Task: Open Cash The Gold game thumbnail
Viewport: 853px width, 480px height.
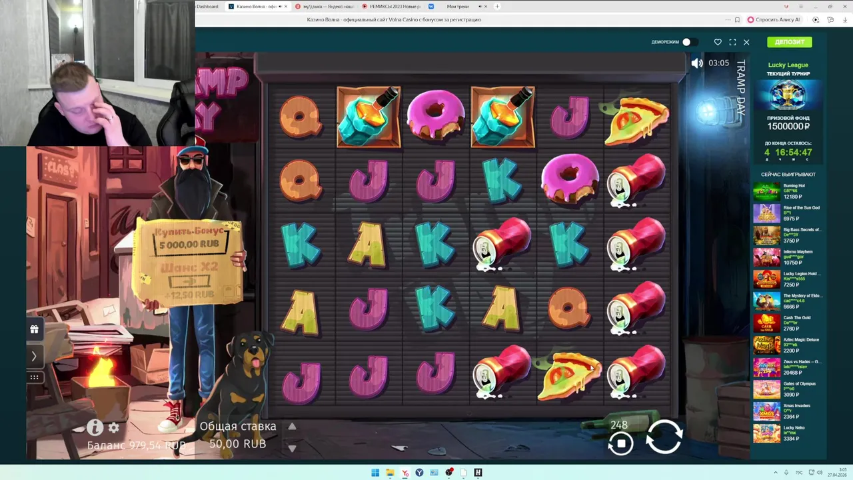Action: tap(766, 323)
